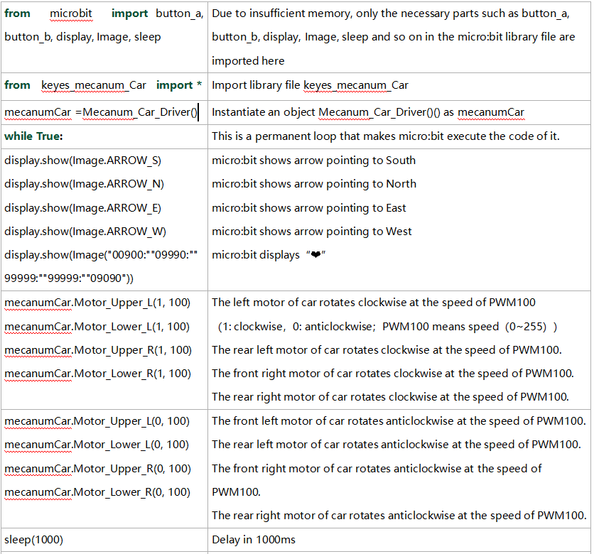This screenshot has height=554, width=594.
Task: Click display.show(Image.ARROW_E) line
Action: point(82,208)
